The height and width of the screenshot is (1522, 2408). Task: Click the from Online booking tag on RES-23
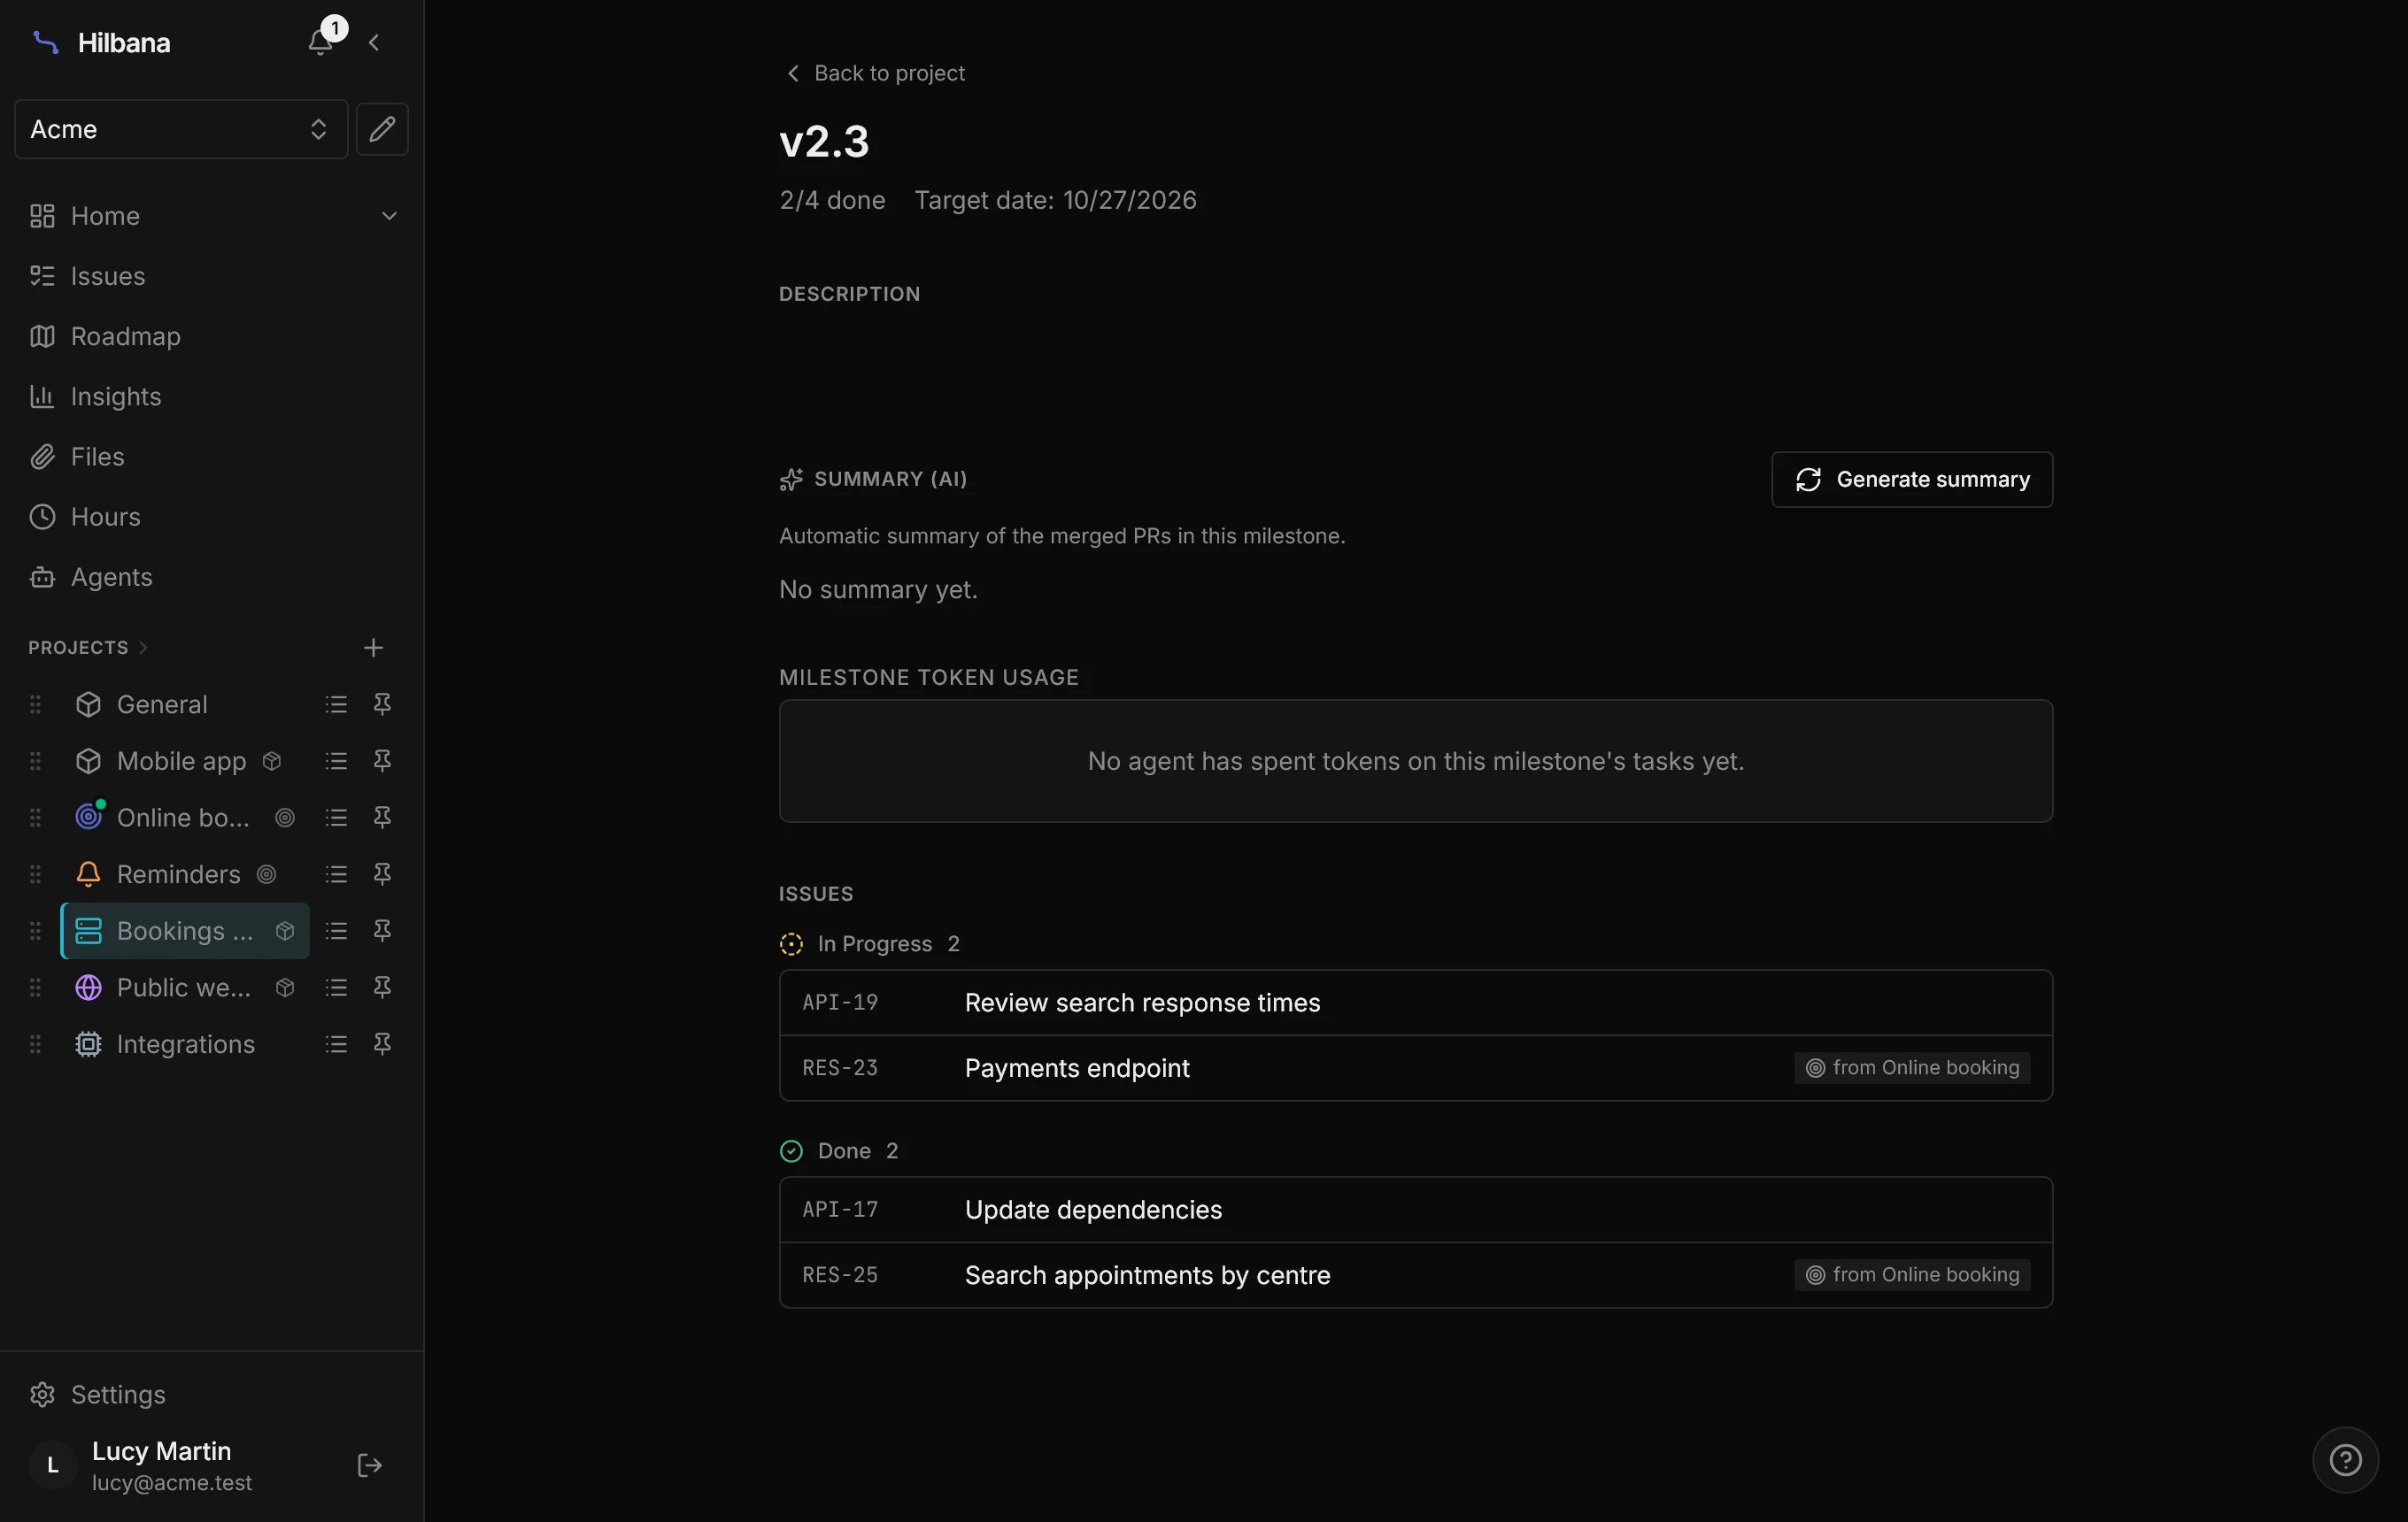[1912, 1068]
